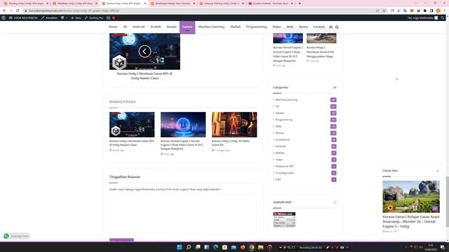Open the notification center icon
Image resolution: width=449 pixels, height=252 pixels.
443,247
